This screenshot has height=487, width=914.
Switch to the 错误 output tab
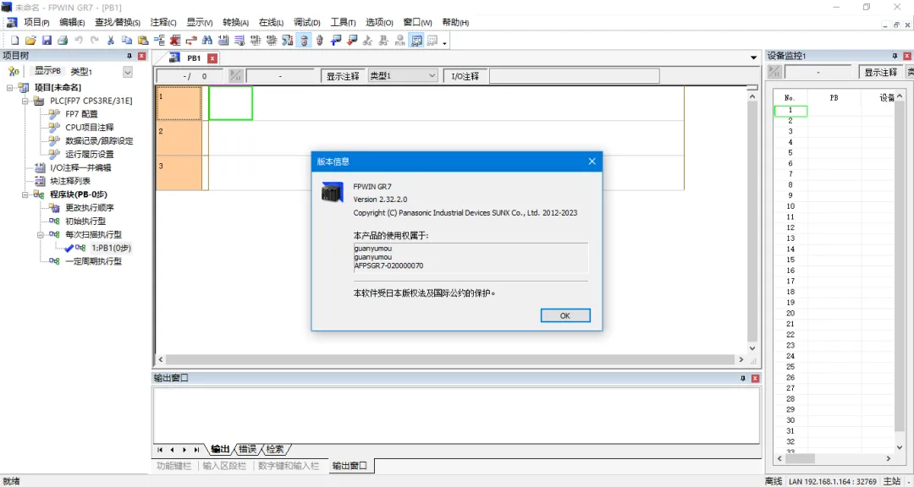coord(248,449)
